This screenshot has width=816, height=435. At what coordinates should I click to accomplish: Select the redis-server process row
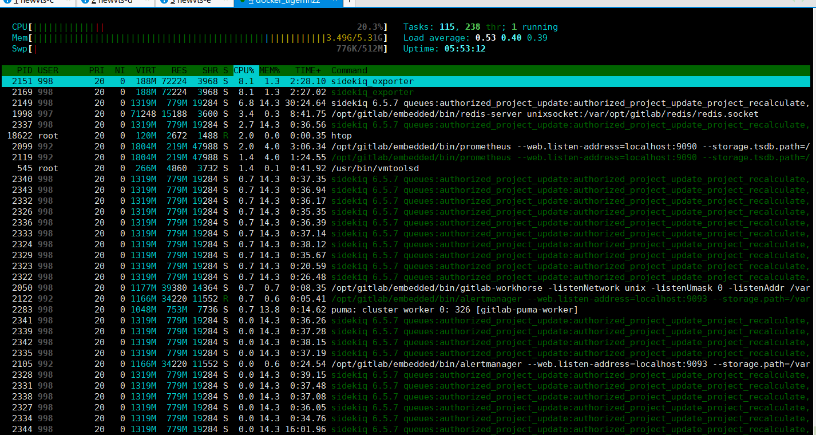point(401,114)
